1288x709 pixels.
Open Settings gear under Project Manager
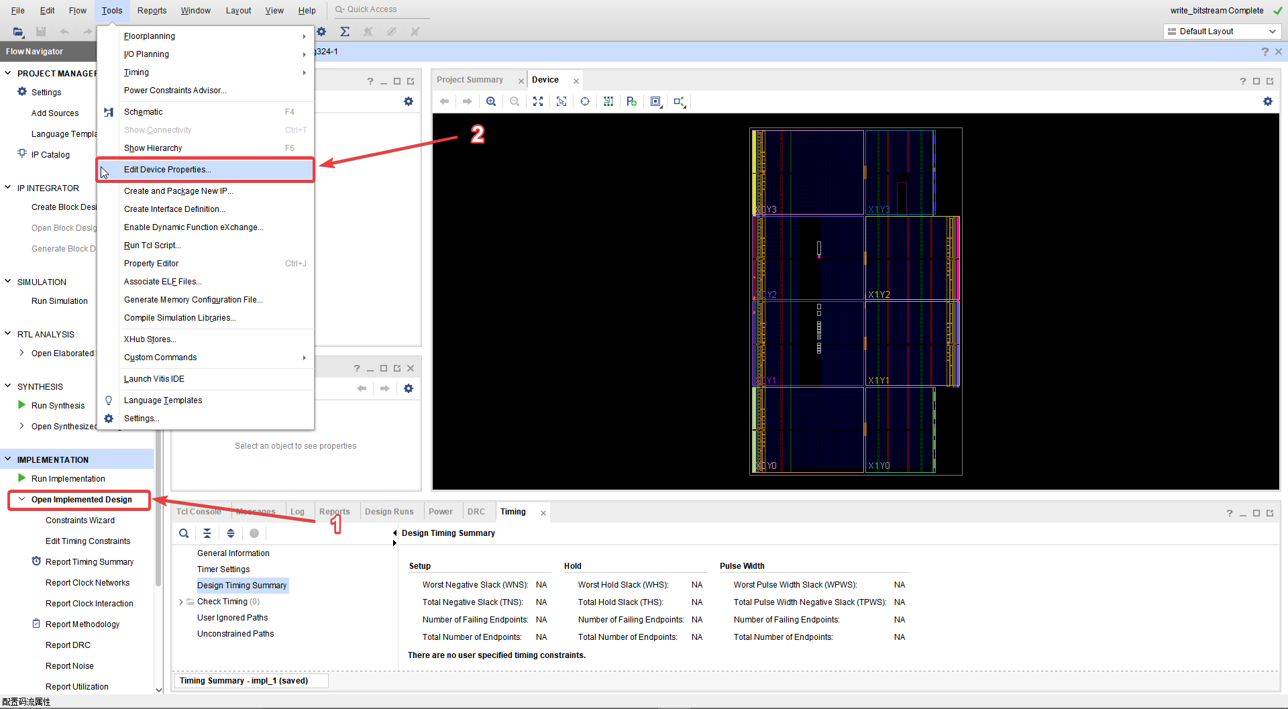pyautogui.click(x=22, y=92)
